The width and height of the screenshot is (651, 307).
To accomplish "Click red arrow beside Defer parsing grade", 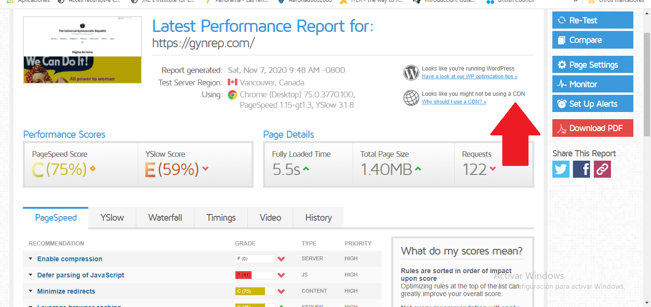I will 281,275.
